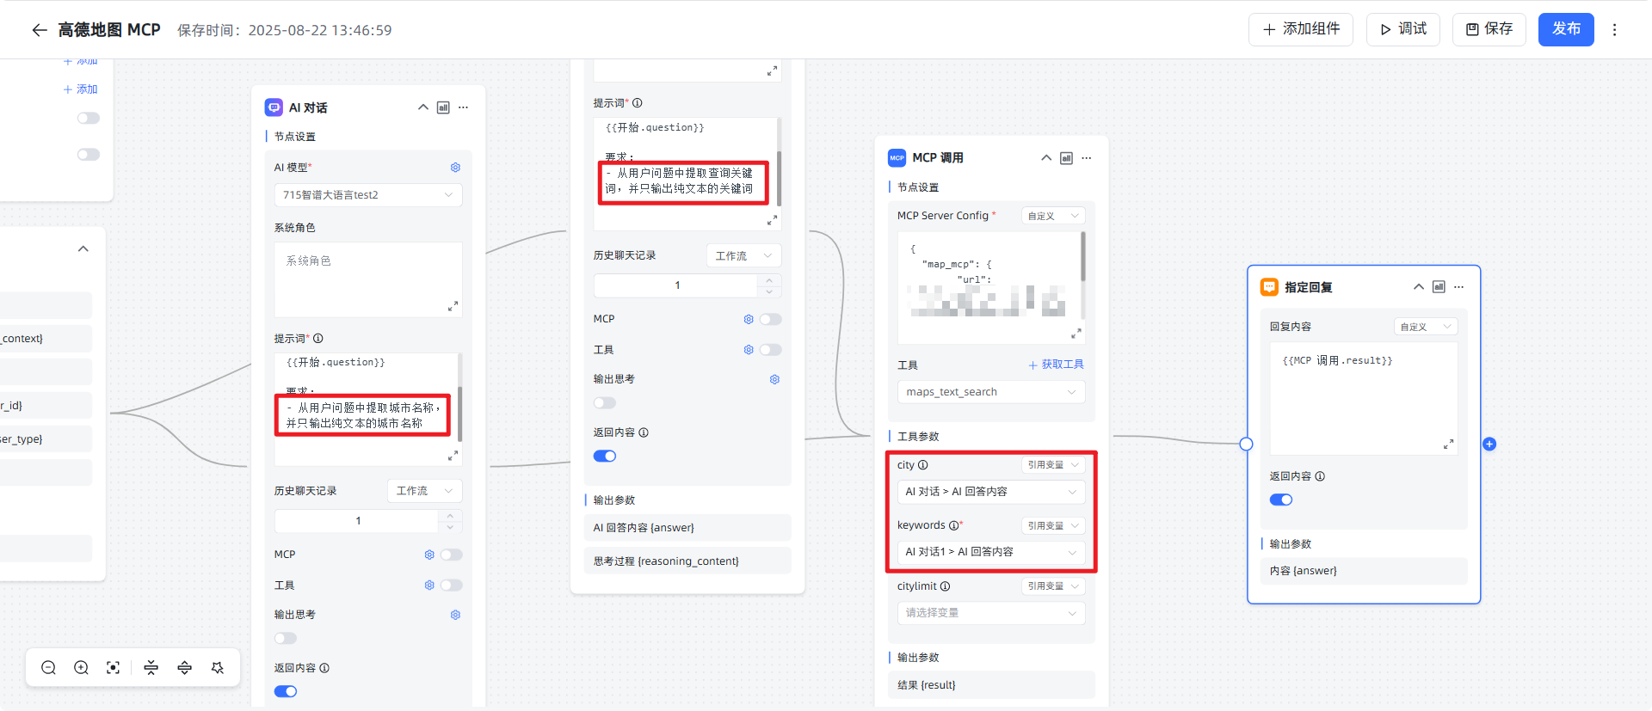Image resolution: width=1652 pixels, height=711 pixels.
Task: Click the info icon beside city parameter
Action: pyautogui.click(x=923, y=465)
